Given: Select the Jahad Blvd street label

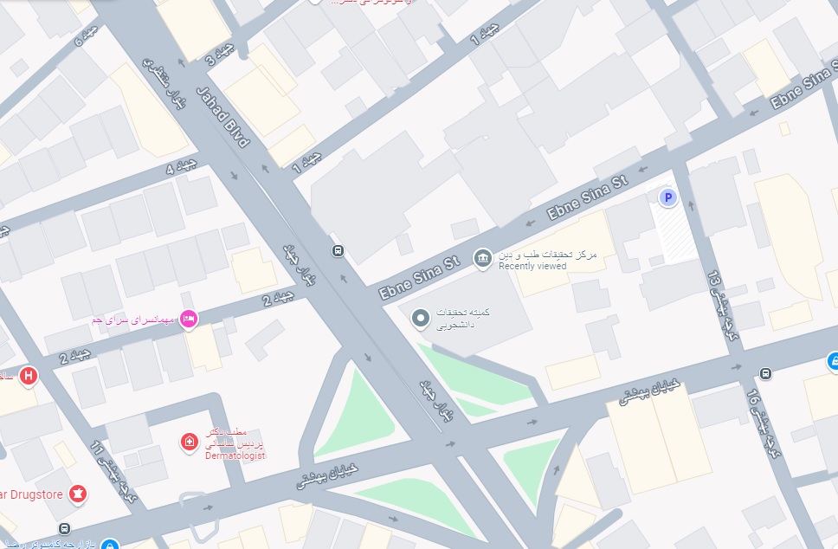Looking at the screenshot, I should click(x=223, y=117).
